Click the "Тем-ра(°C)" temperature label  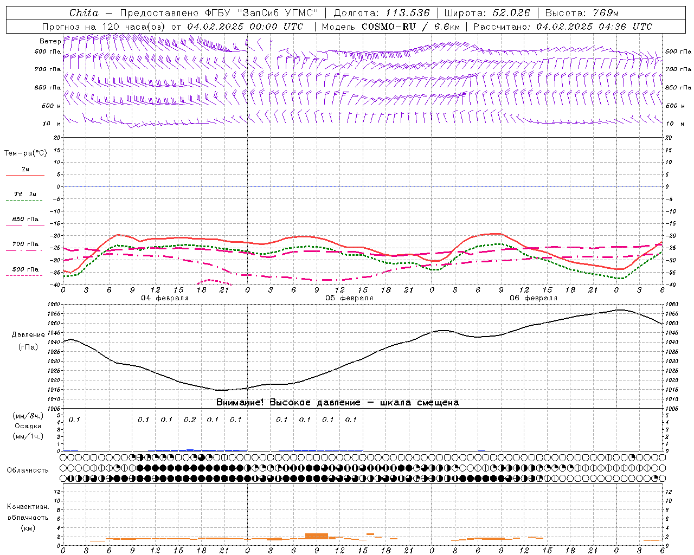click(x=25, y=153)
